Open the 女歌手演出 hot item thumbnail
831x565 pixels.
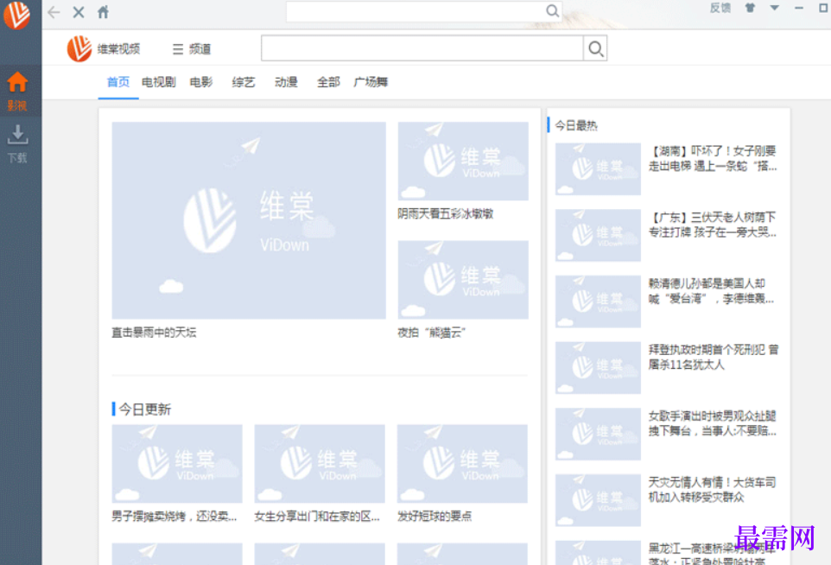pos(598,434)
